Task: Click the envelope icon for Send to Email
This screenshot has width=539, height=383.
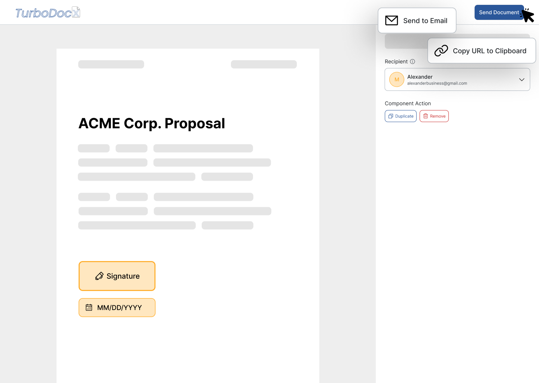Action: tap(392, 21)
